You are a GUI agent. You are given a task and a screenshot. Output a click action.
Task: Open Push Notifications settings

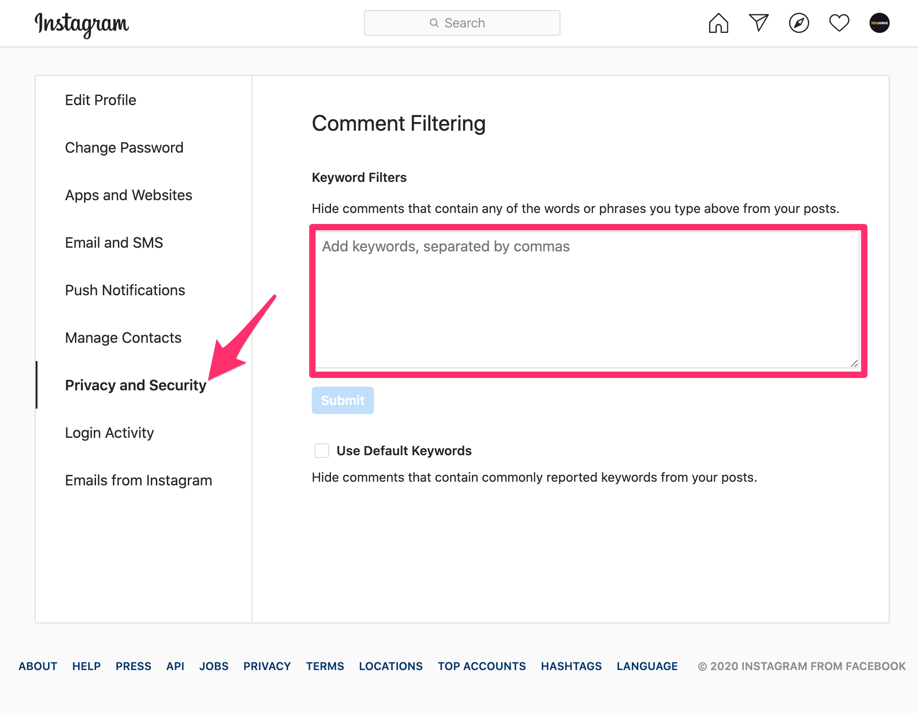click(x=125, y=290)
